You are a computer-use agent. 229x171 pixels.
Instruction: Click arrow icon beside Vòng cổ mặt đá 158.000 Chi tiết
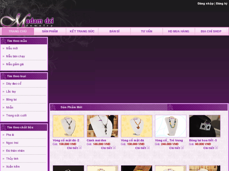[148, 148]
